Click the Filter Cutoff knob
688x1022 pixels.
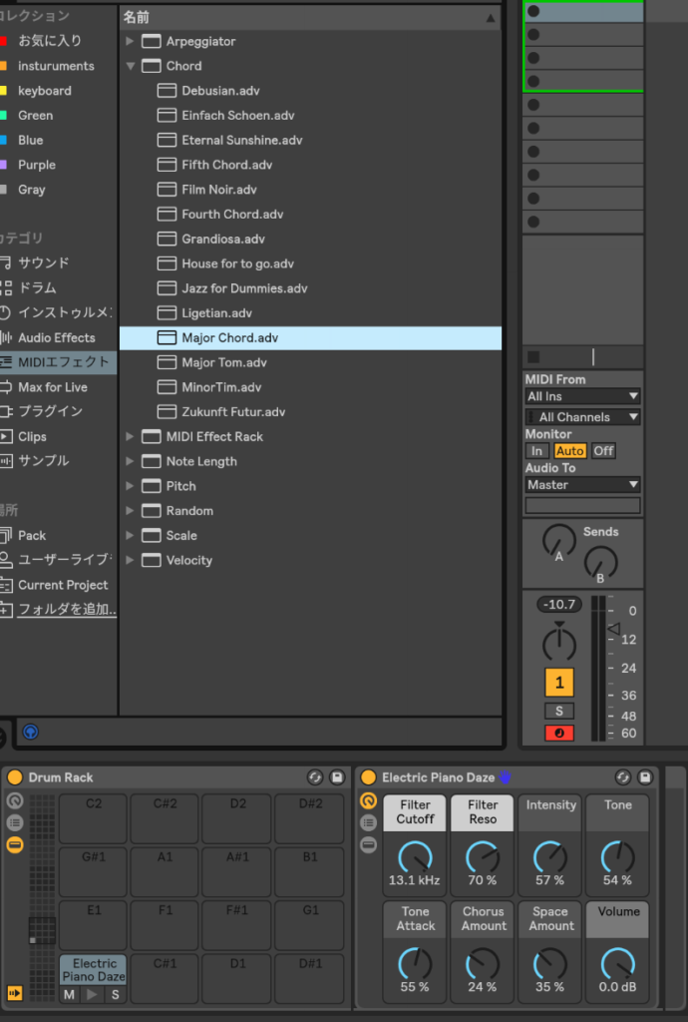click(x=415, y=856)
